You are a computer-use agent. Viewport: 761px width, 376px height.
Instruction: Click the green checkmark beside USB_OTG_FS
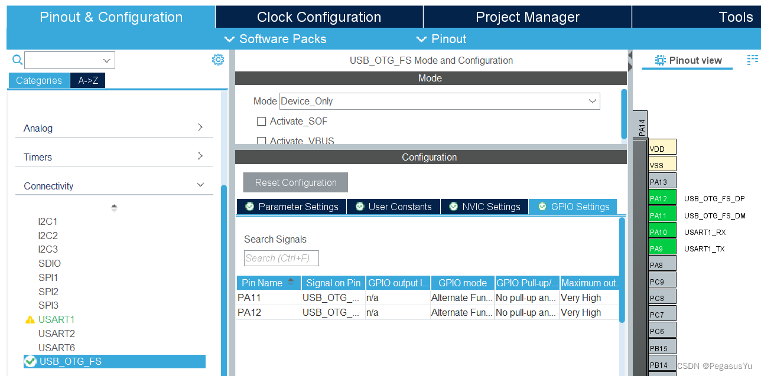tap(31, 361)
